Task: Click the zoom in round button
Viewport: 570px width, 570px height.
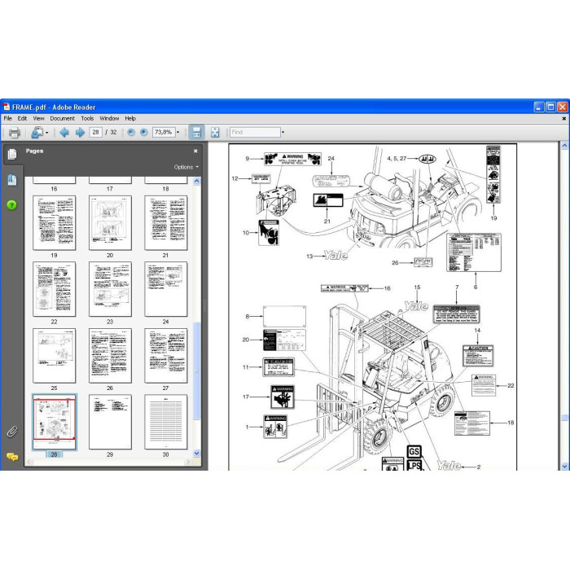Action: [144, 132]
